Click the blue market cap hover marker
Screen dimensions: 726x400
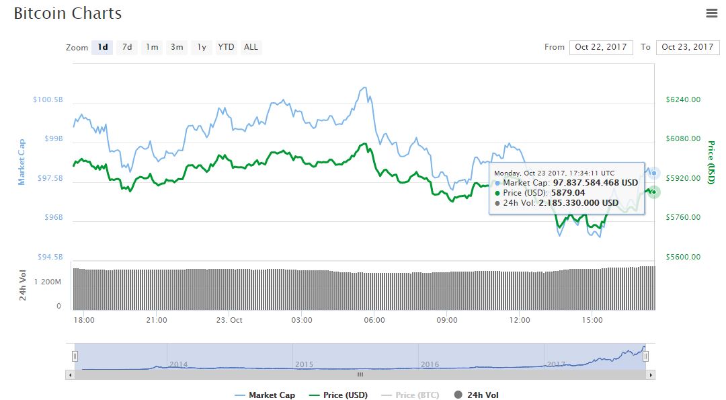(654, 173)
